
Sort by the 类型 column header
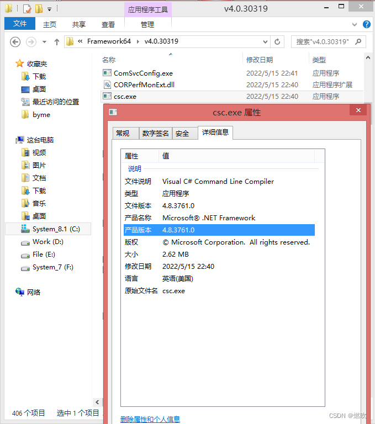(319, 60)
